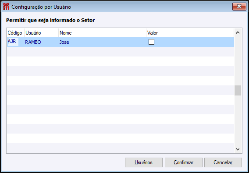Image resolution: width=249 pixels, height=173 pixels.
Task: Click the first empty row below Jose
Action: pos(121,52)
